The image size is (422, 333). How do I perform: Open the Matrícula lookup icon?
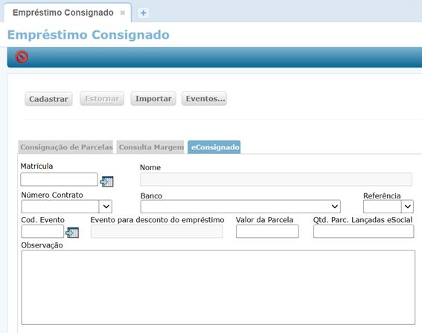(x=106, y=181)
